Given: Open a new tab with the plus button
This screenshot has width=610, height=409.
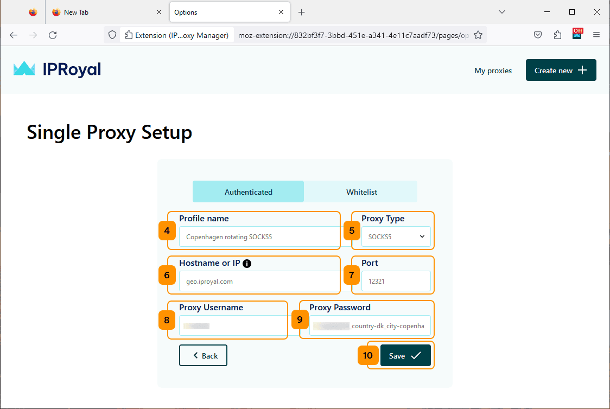Looking at the screenshot, I should [x=302, y=12].
